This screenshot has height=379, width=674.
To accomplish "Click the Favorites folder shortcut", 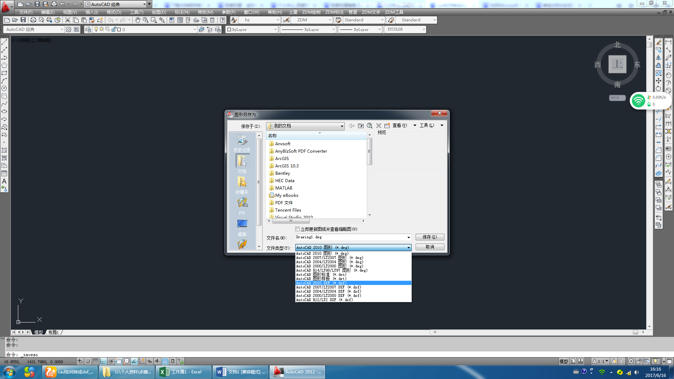I will (x=242, y=185).
